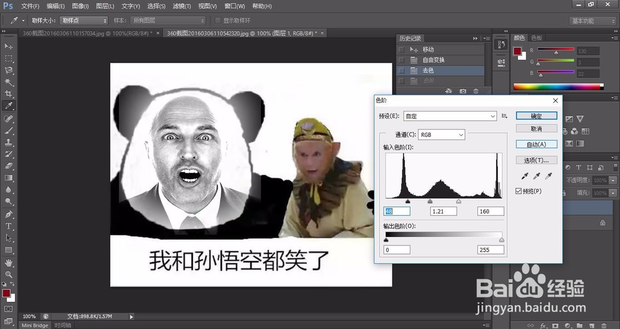The height and width of the screenshot is (329, 620).
Task: Open the workspace switcher dropdown
Action: pos(592,21)
